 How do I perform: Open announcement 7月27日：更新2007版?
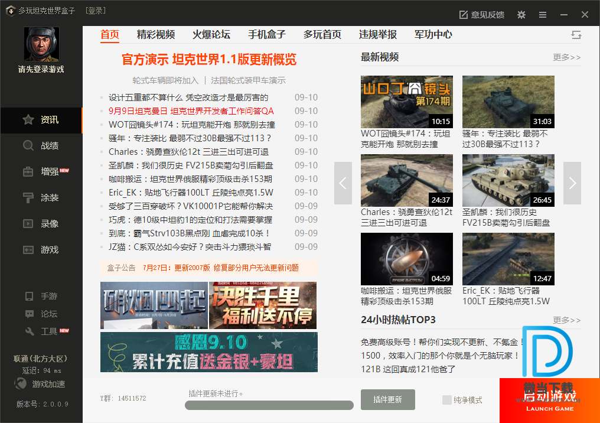(221, 268)
